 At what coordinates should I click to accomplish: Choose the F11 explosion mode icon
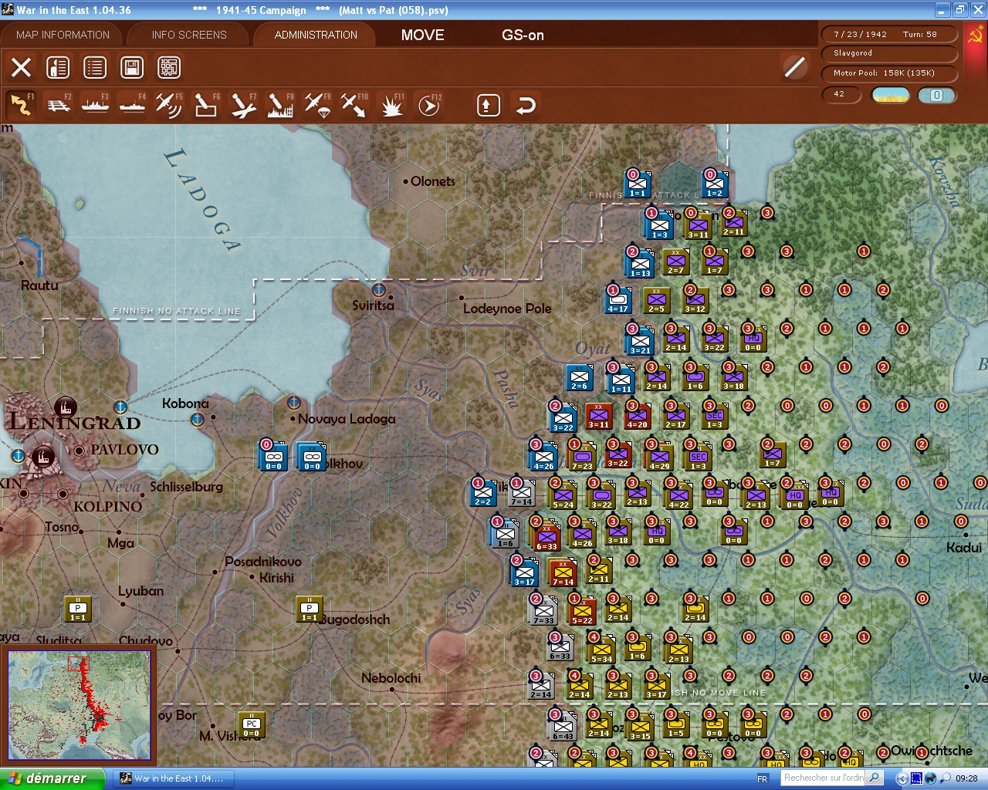391,105
